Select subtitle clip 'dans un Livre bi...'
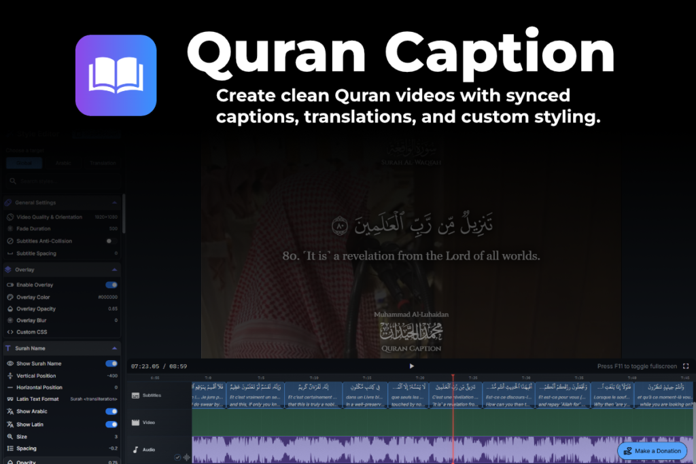The width and height of the screenshot is (696, 464). (365, 395)
